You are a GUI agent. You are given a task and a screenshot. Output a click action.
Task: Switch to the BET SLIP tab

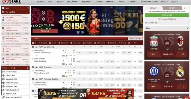coord(153,8)
